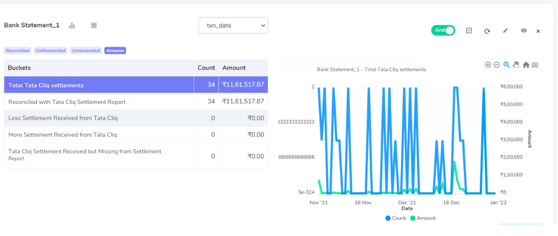This screenshot has width=558, height=236.
Task: Select More Settlement Received from Tata Cliq row
Action: pos(136,135)
